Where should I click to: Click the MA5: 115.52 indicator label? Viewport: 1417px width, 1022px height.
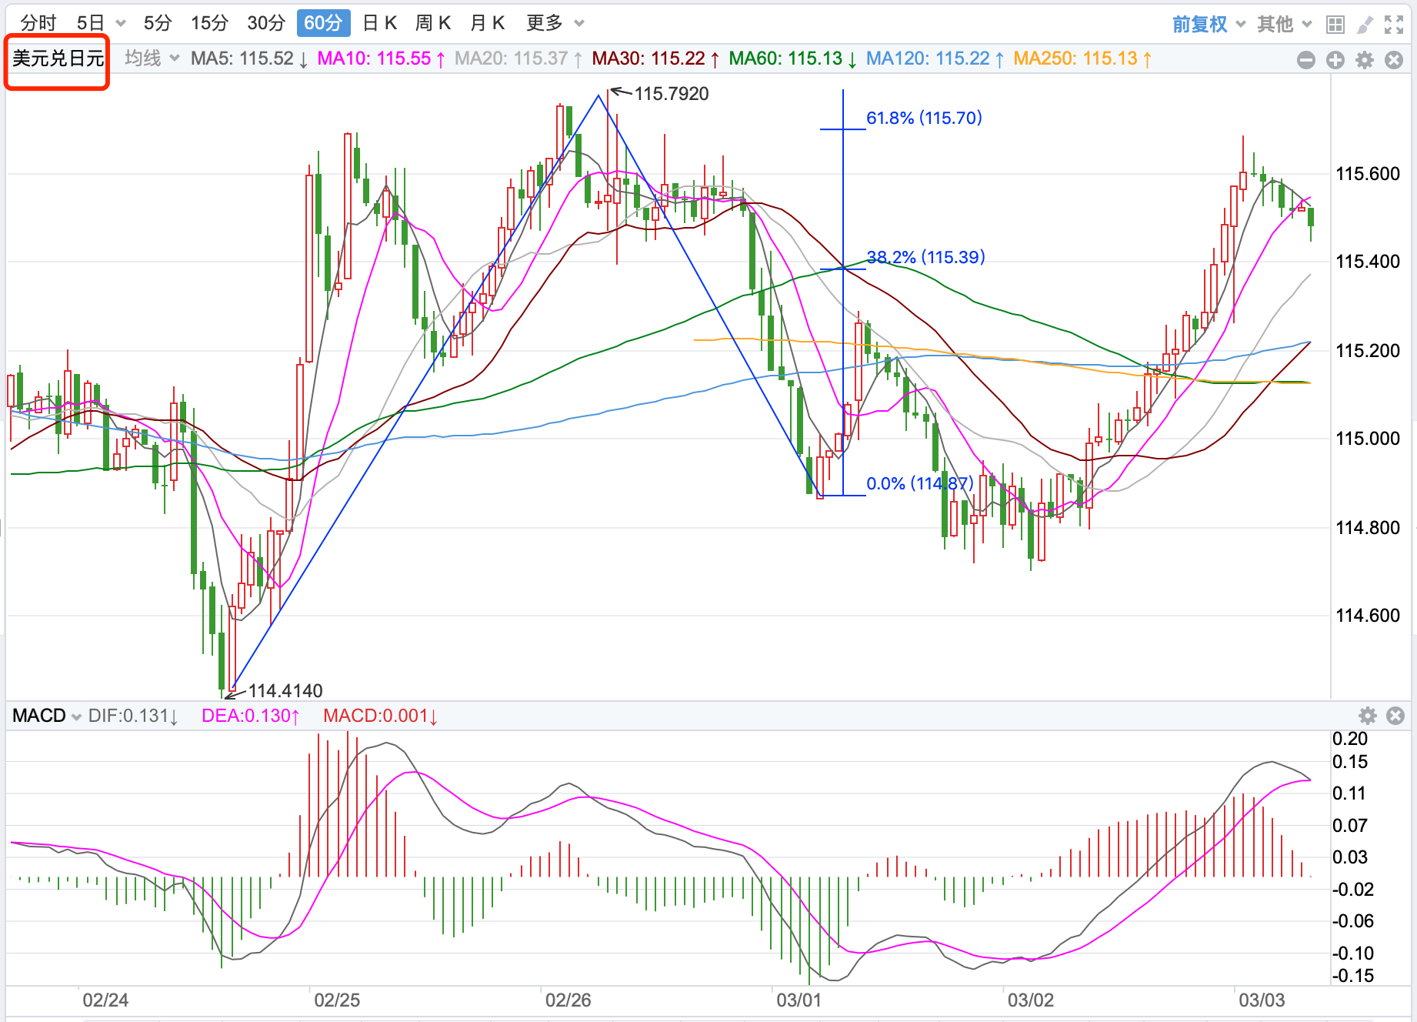[249, 58]
